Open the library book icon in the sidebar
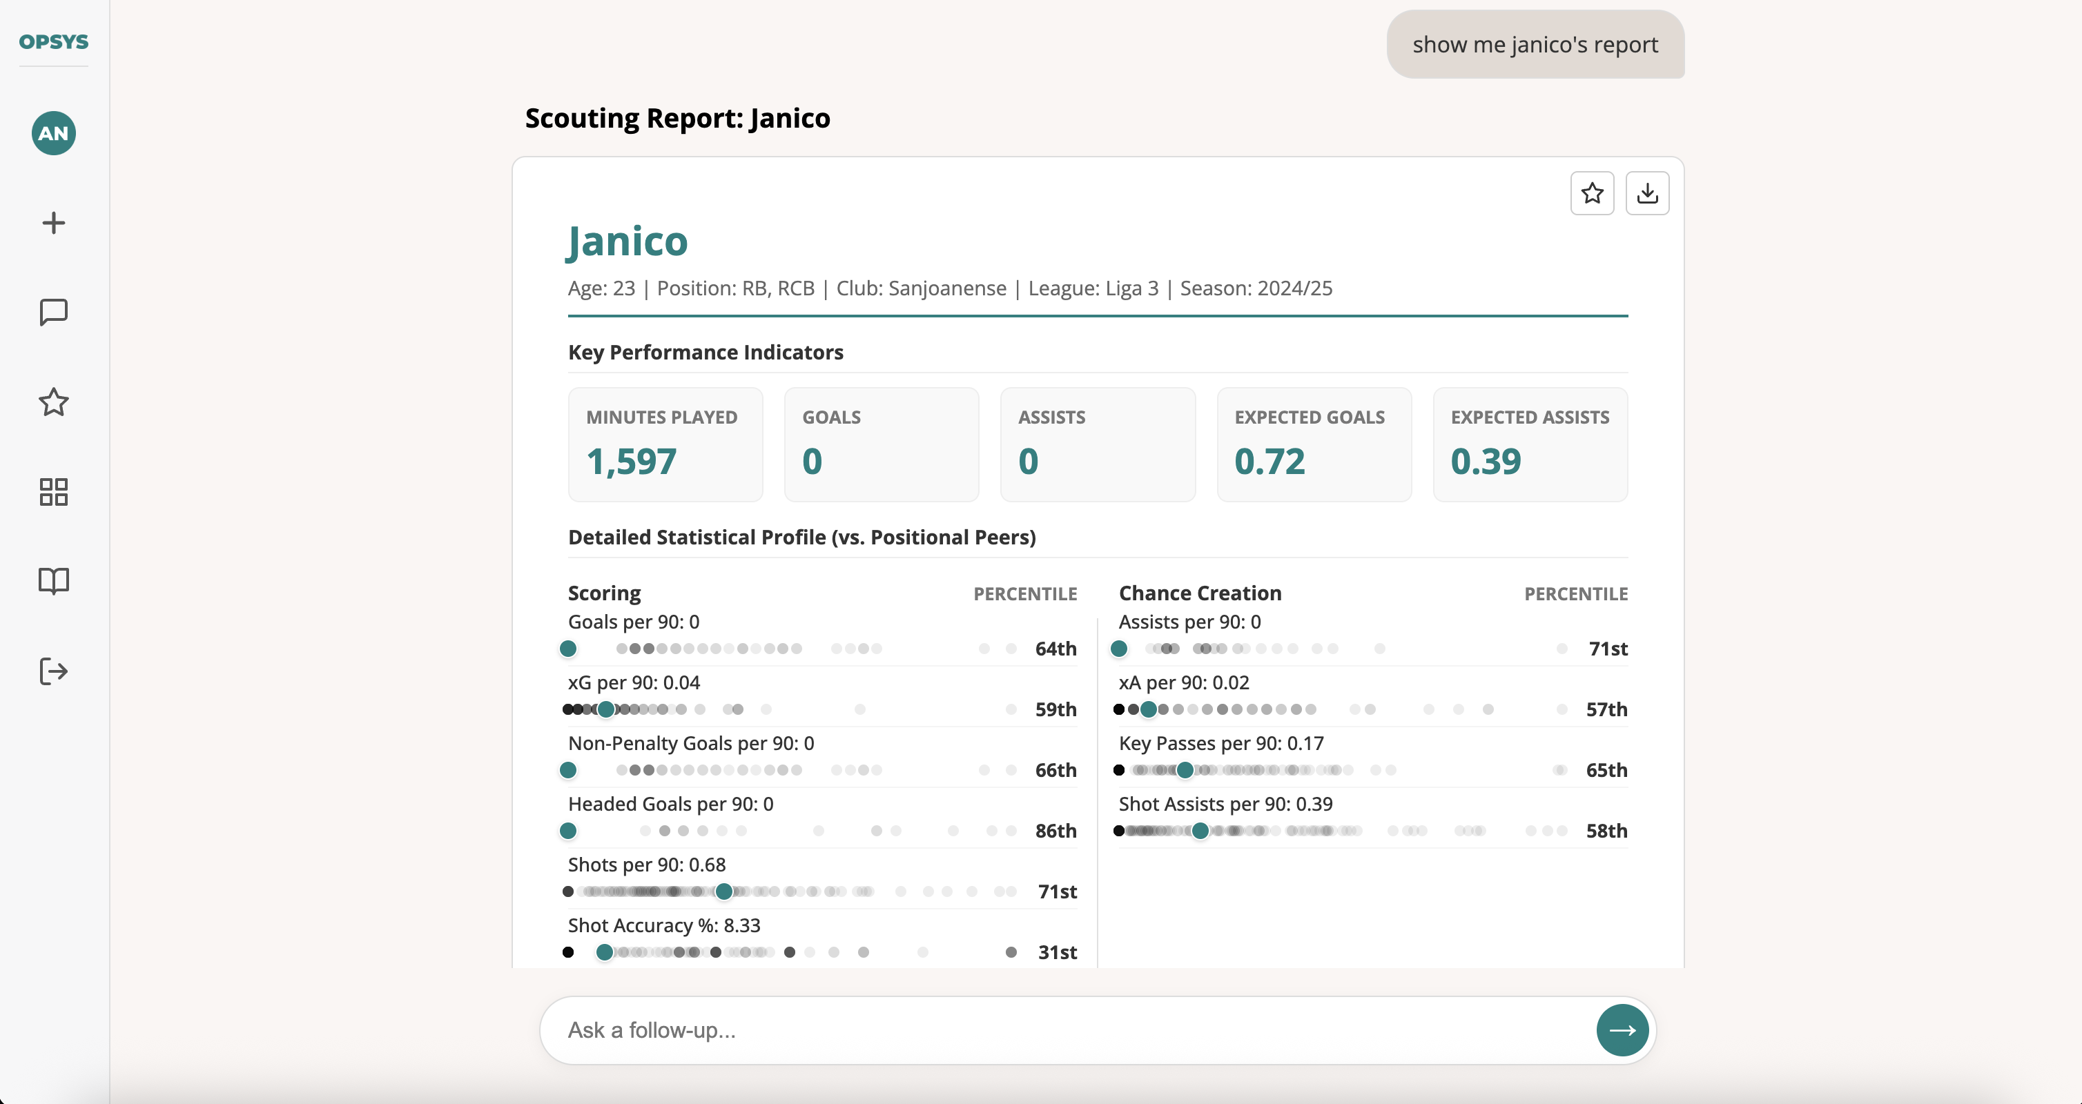 pos(52,582)
